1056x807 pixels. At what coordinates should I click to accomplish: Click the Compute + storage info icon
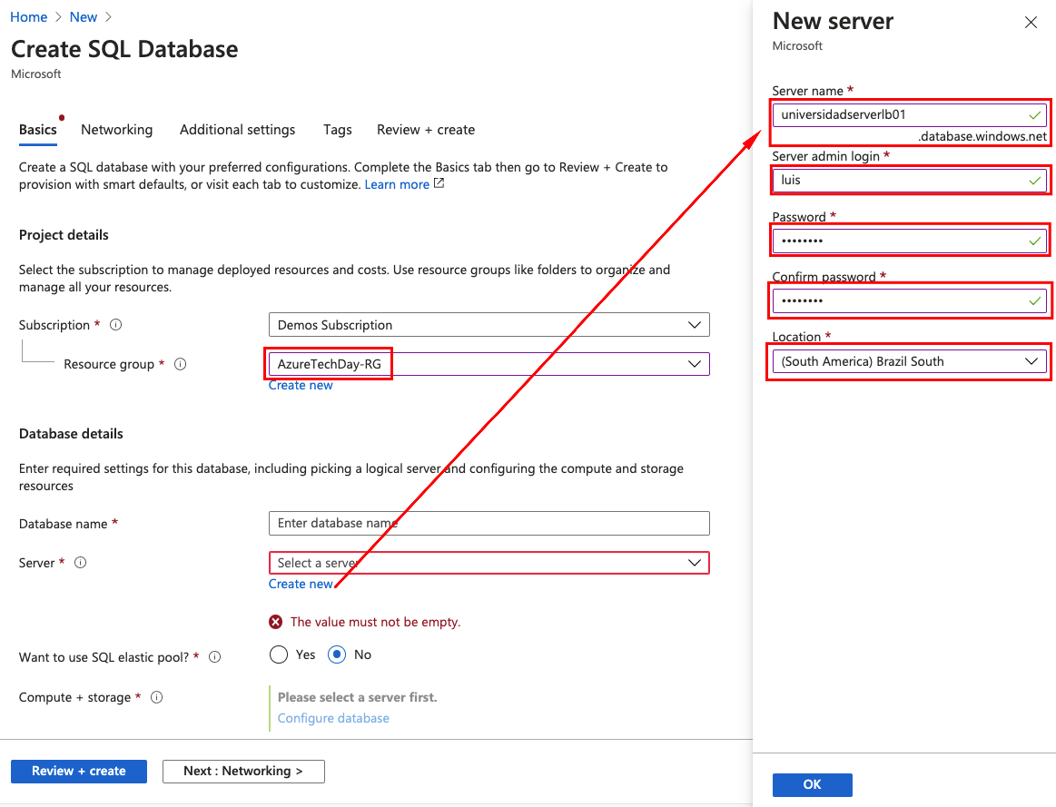155,697
